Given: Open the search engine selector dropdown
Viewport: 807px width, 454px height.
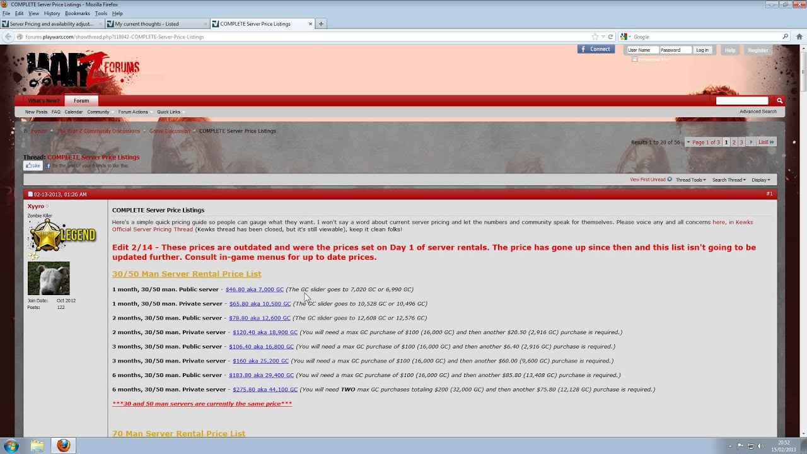Looking at the screenshot, I should 625,37.
